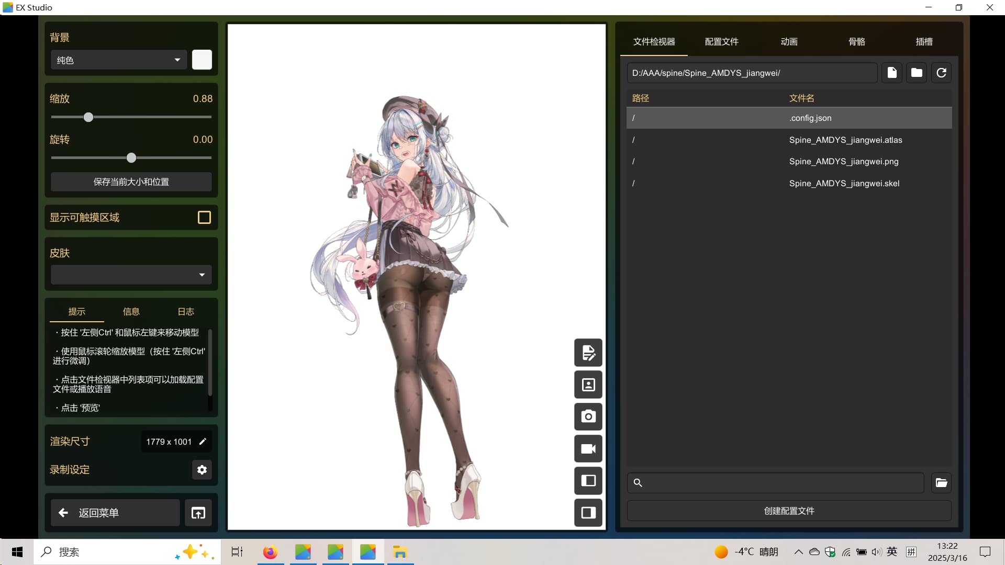Viewport: 1005px width, 565px height.
Task: Toggle the left sidebar panel icon
Action: click(x=588, y=481)
